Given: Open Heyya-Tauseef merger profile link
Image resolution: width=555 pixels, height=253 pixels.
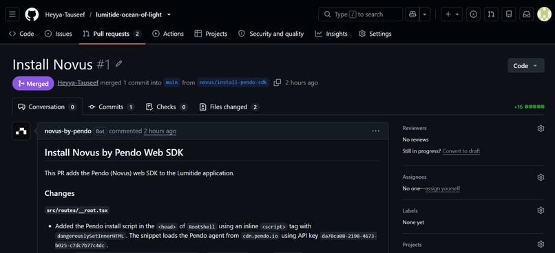Looking at the screenshot, I should click(x=78, y=82).
